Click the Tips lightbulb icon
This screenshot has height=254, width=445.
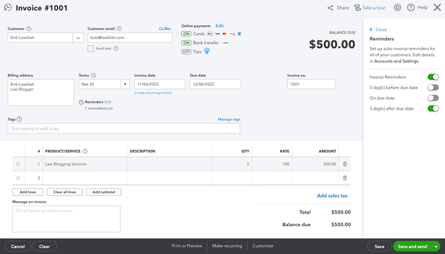(x=207, y=51)
